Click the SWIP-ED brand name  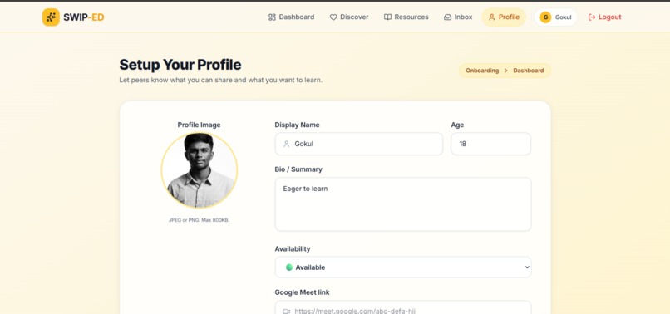pos(84,17)
